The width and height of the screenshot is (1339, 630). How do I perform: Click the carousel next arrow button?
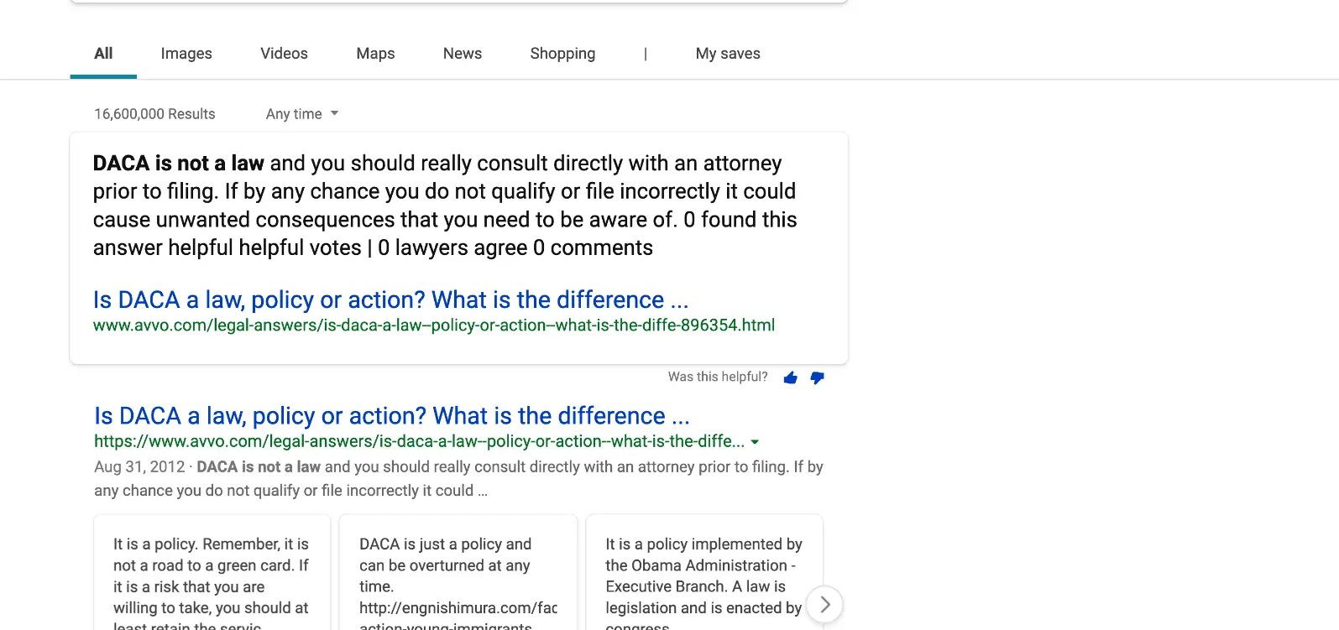[x=824, y=604]
